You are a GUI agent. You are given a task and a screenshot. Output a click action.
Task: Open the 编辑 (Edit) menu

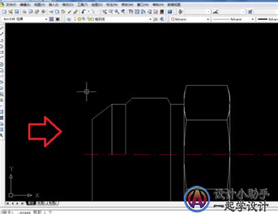(25, 5)
